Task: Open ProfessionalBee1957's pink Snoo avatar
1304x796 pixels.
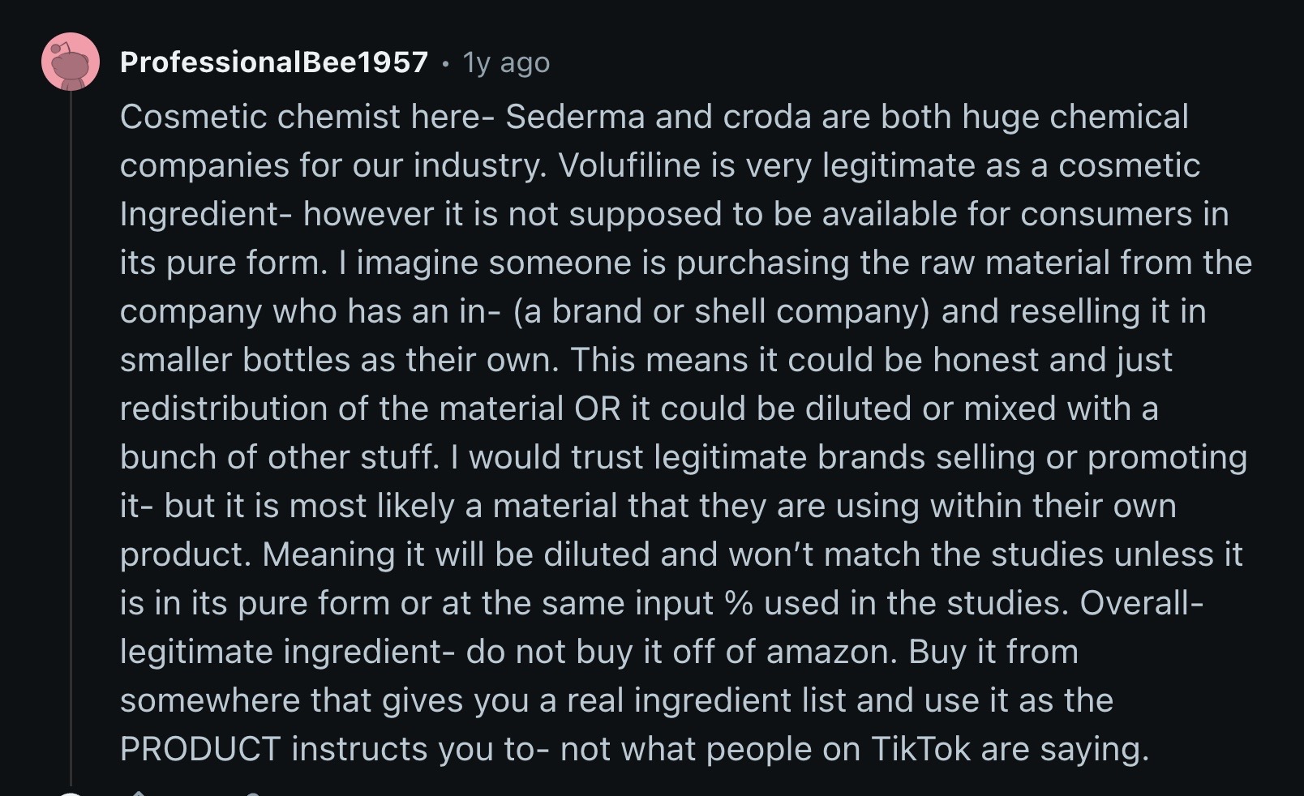Action: (x=71, y=62)
